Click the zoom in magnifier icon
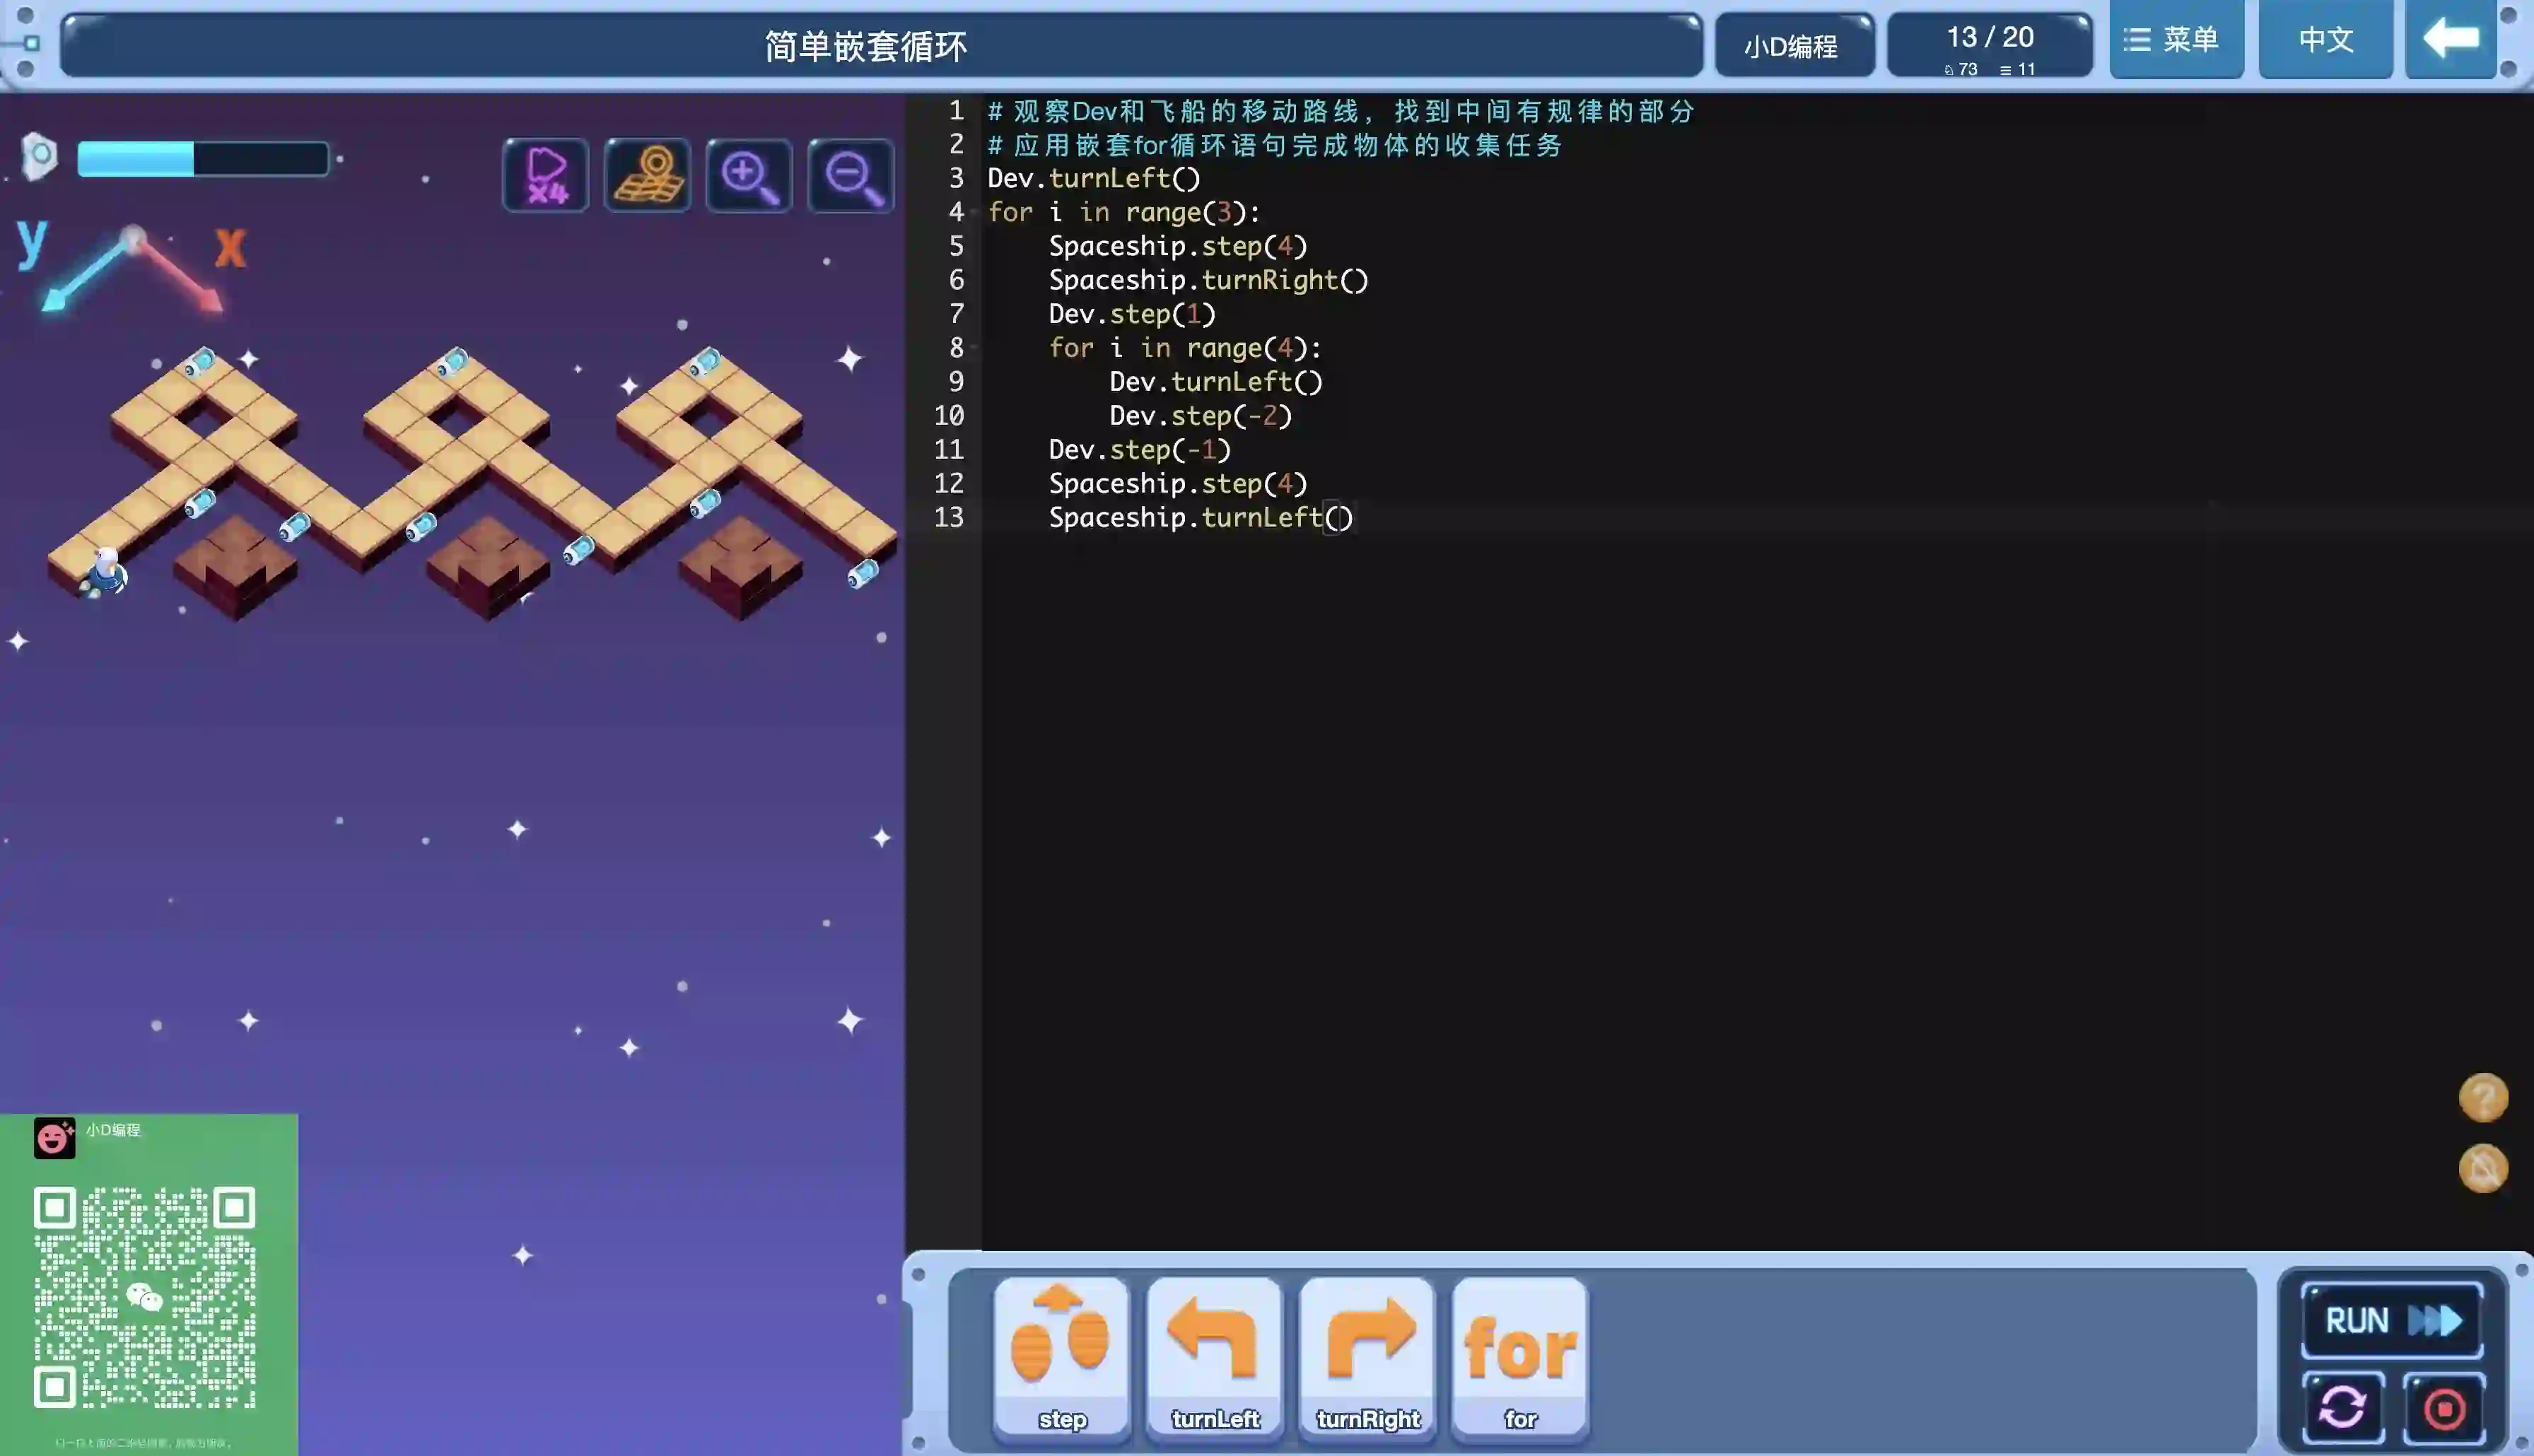This screenshot has width=2534, height=1456. 749,176
